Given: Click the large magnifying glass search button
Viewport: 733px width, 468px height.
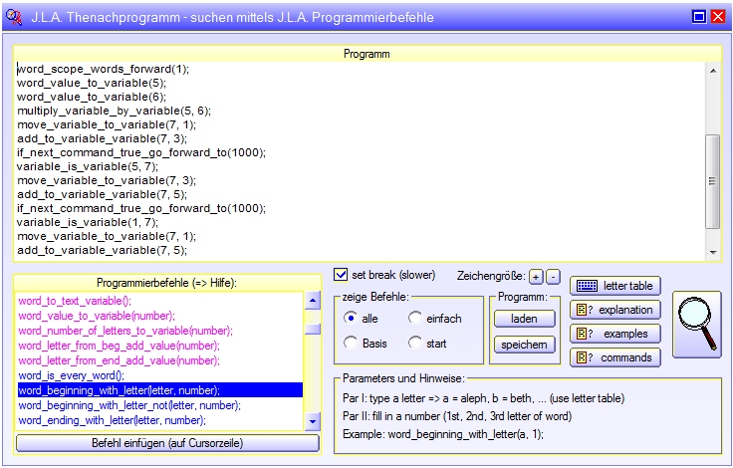Looking at the screenshot, I should [696, 325].
